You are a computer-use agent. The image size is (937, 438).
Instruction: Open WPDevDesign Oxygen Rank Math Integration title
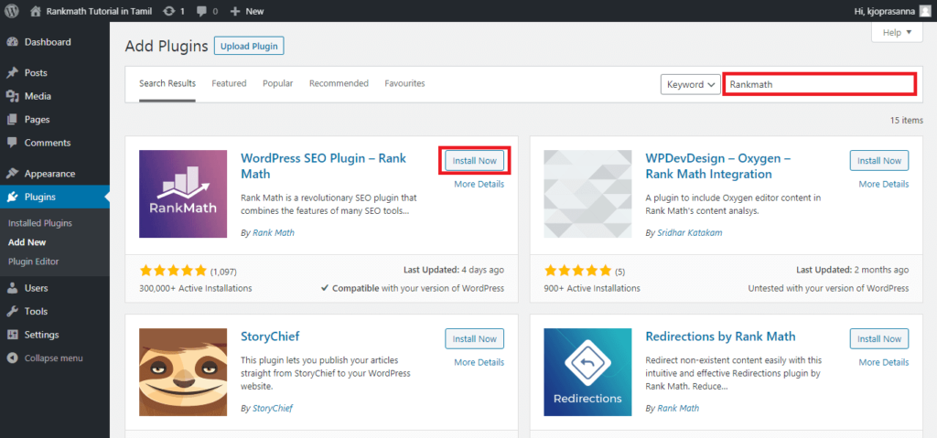718,166
